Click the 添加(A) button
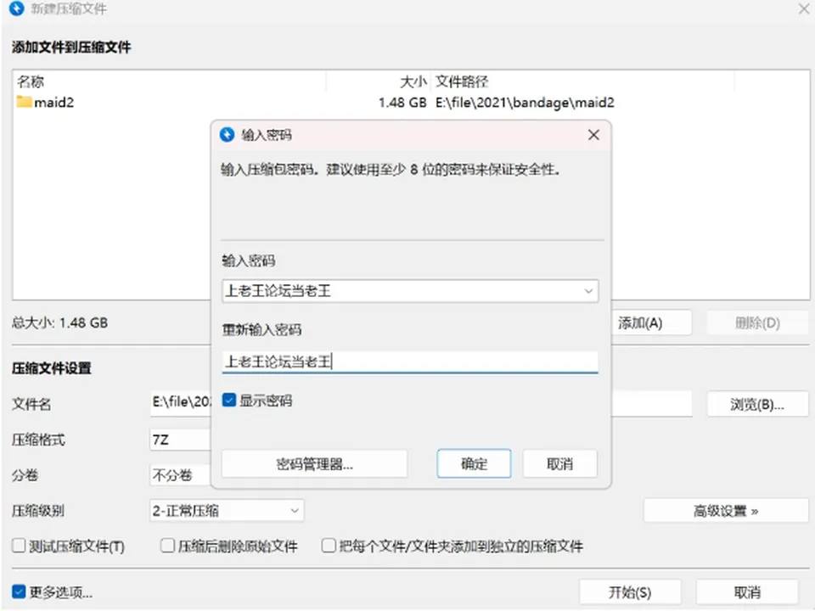815x611 pixels. pyautogui.click(x=652, y=323)
